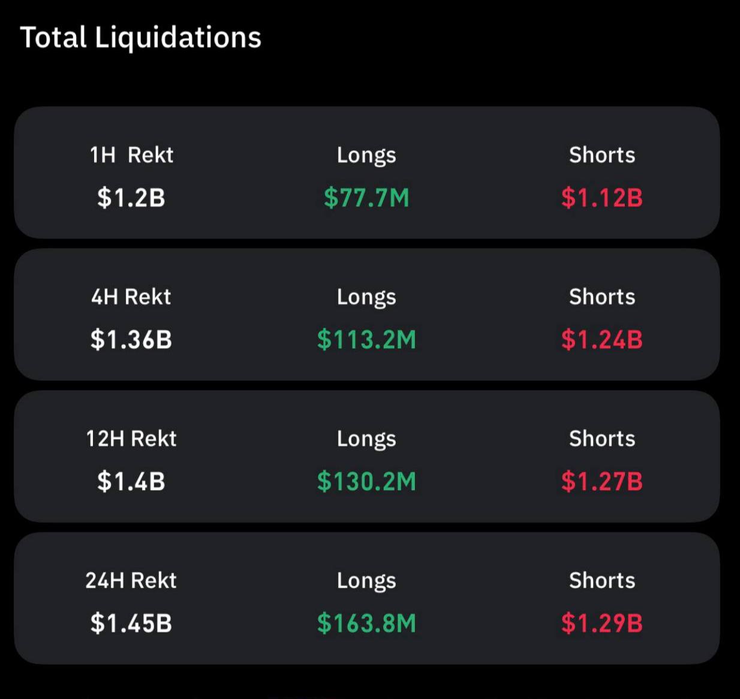
Task: Click the 12H total $1.4B value
Action: (131, 482)
